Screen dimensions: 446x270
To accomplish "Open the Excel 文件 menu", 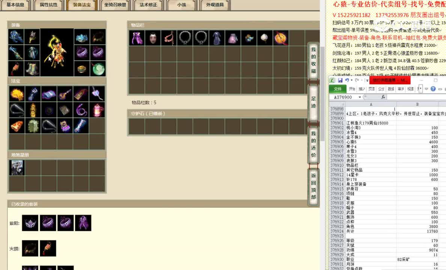I will click(x=338, y=89).
